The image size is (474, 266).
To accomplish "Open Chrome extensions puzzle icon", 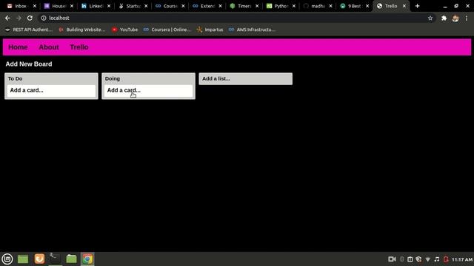I will pyautogui.click(x=444, y=18).
